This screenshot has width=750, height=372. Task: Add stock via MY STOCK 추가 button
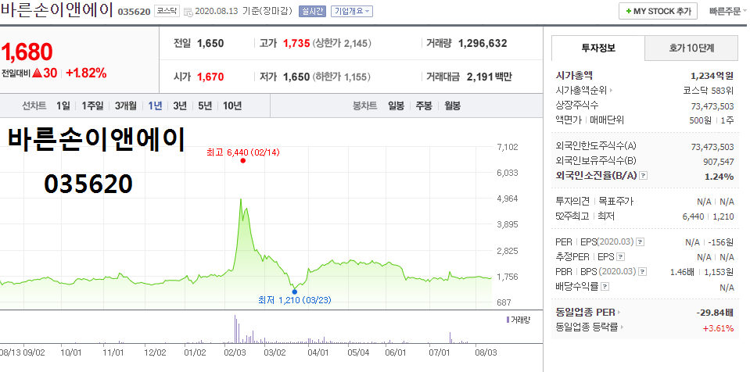tap(658, 12)
